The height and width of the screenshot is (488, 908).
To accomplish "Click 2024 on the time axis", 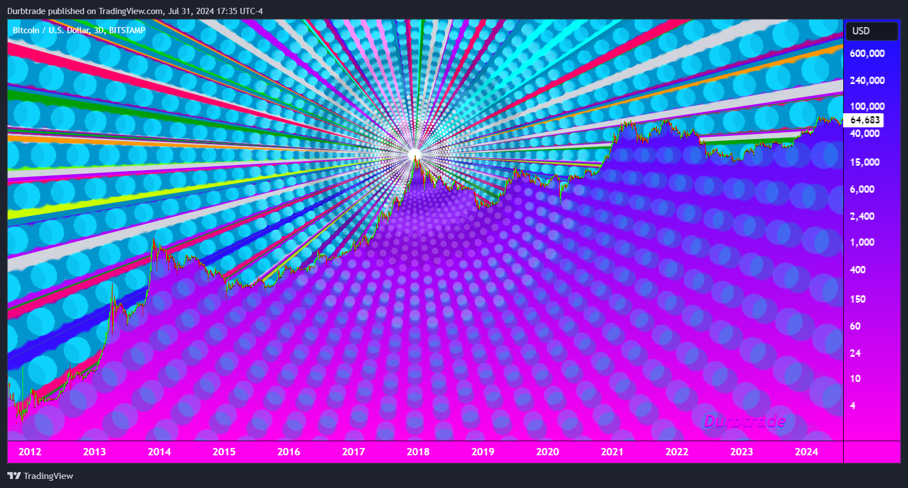I will tap(806, 452).
